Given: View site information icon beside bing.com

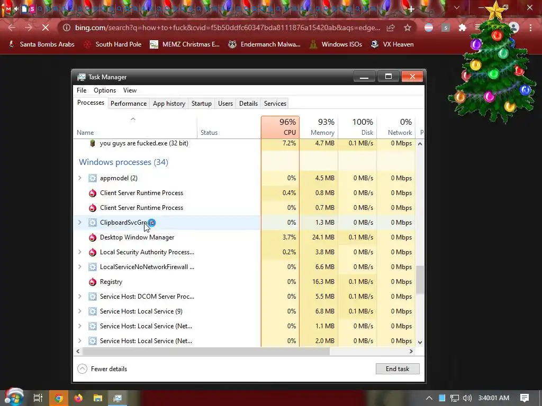Looking at the screenshot, I should tap(67, 27).
